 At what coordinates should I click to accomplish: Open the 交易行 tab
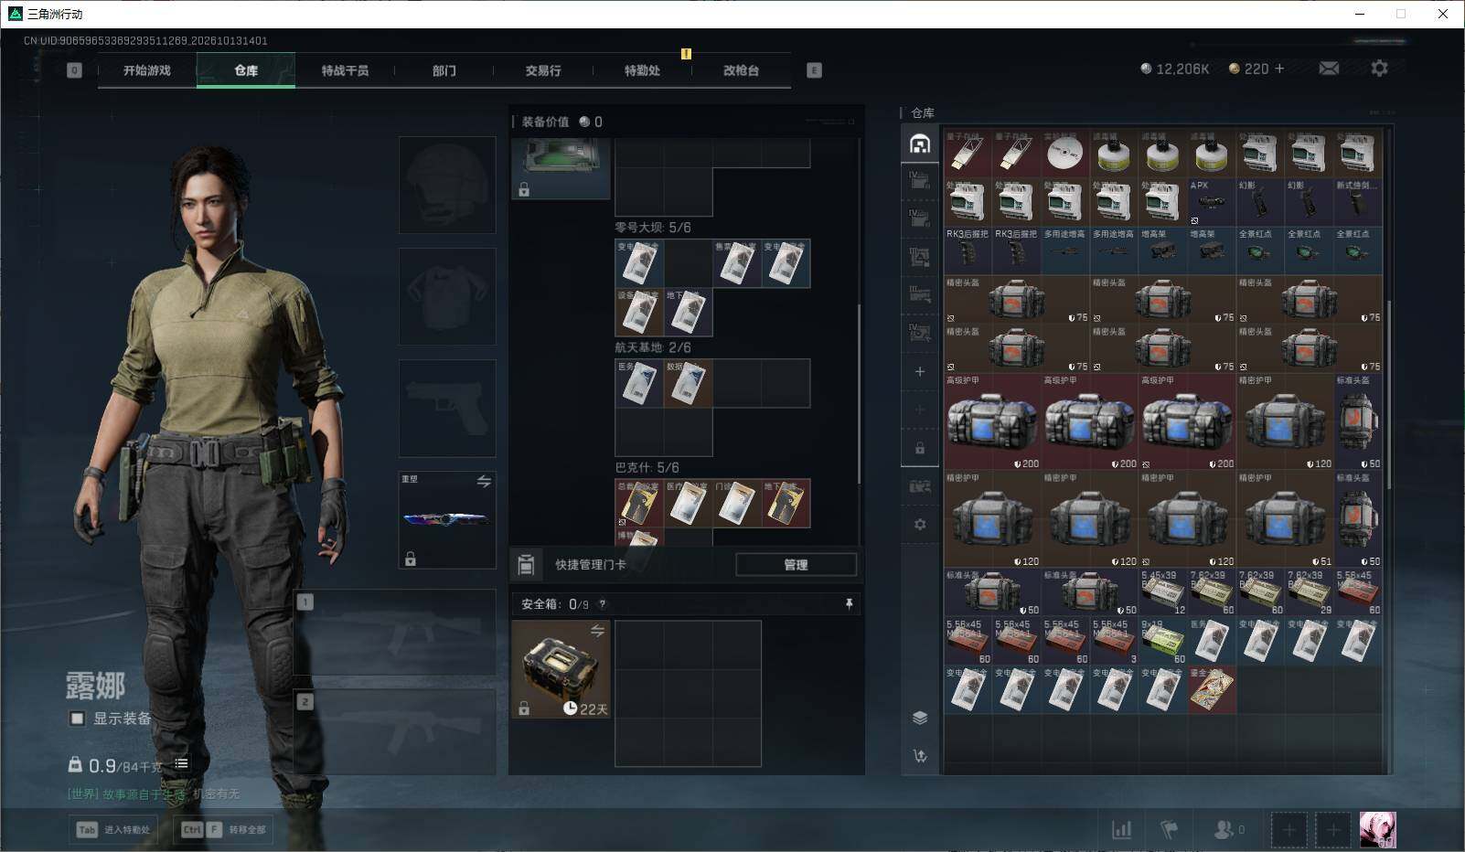point(543,70)
